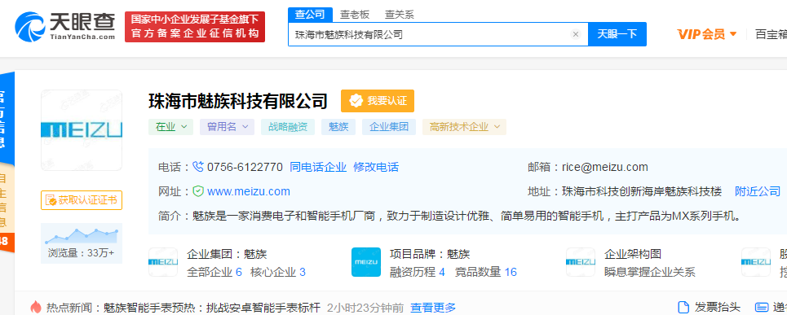Click the 同电话企业 link
The width and height of the screenshot is (787, 315).
pyautogui.click(x=318, y=167)
